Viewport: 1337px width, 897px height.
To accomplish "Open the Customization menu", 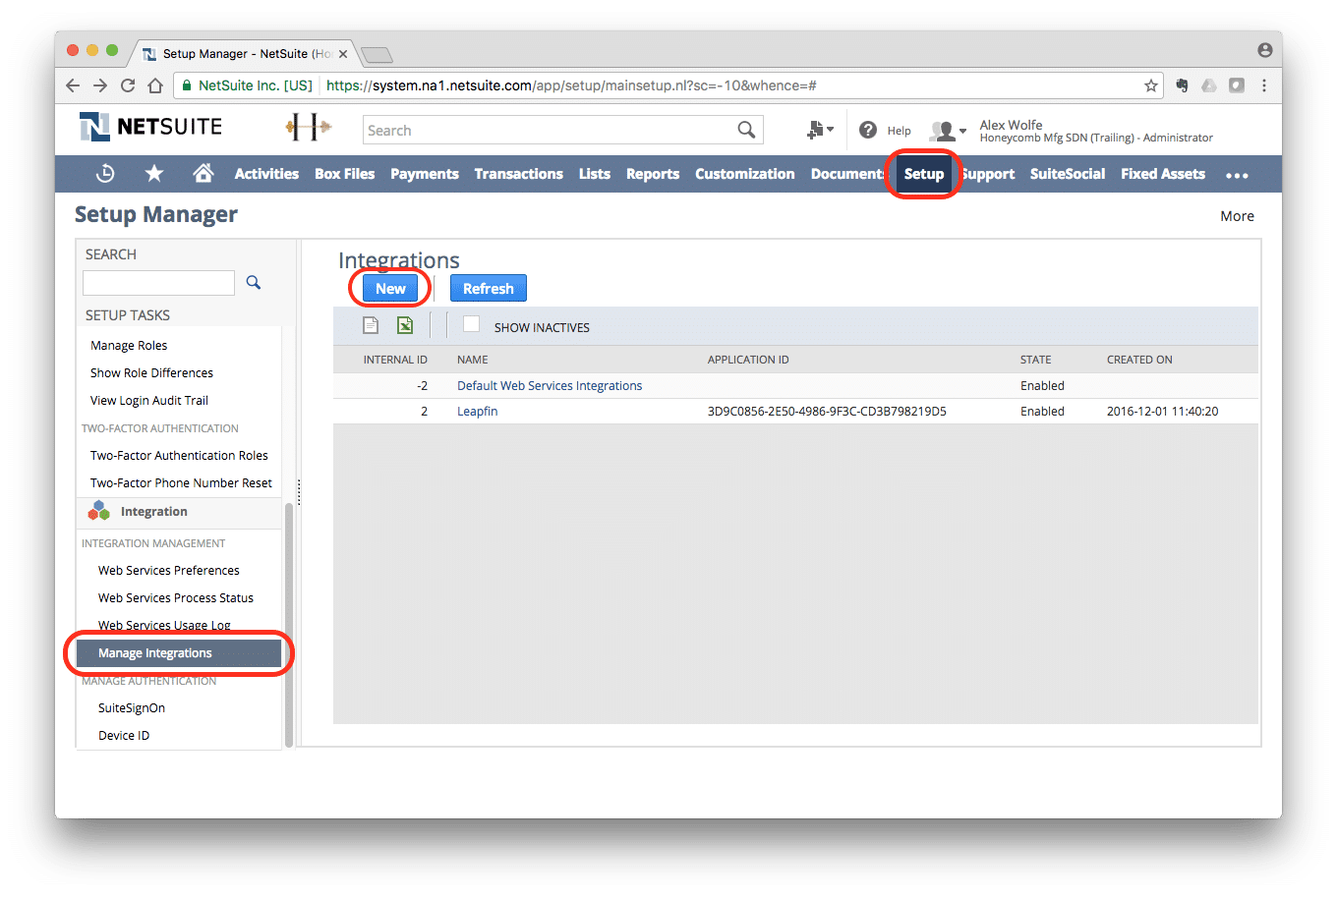I will coord(744,174).
